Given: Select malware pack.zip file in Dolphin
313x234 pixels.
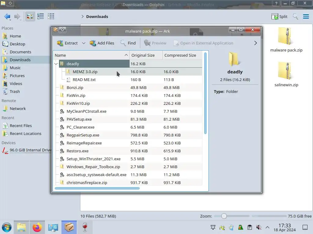Looking at the screenshot, I should pos(286,40).
